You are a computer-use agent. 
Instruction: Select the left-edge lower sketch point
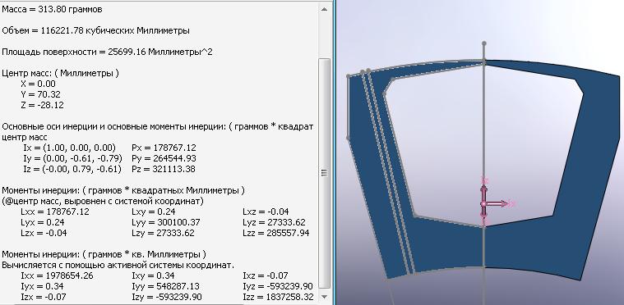point(349,138)
